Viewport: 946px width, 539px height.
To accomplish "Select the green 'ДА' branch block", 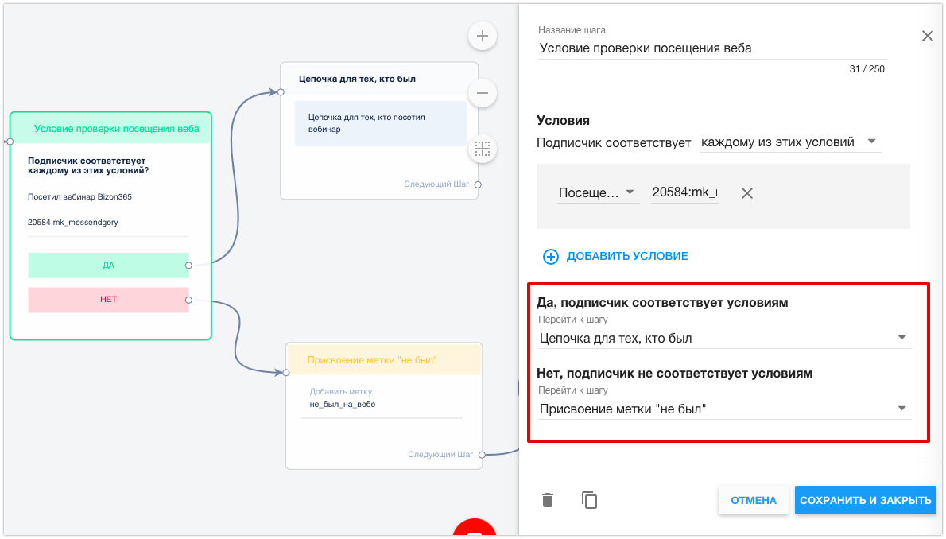I will pyautogui.click(x=108, y=266).
